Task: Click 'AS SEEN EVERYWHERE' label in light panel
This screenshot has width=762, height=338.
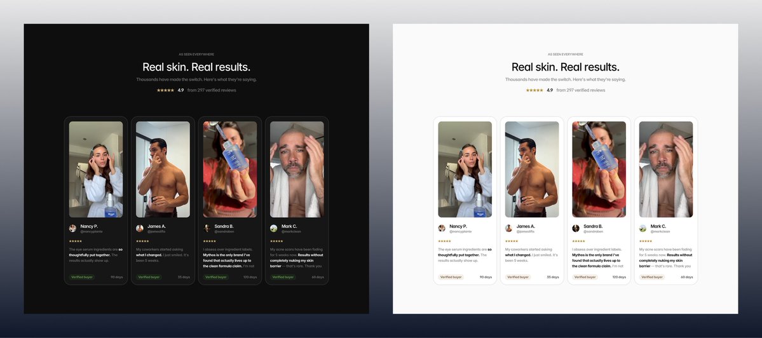Action: (566, 55)
